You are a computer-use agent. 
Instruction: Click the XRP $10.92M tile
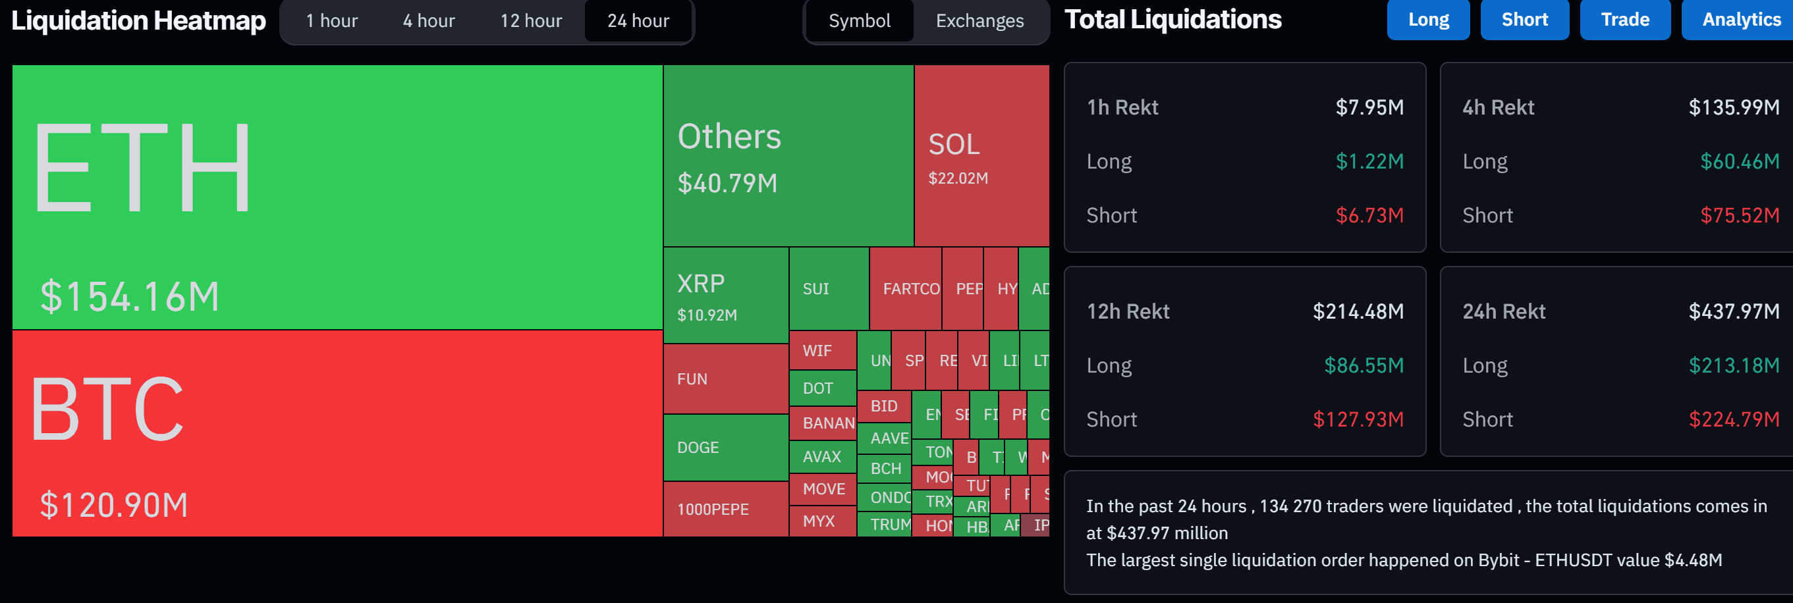point(725,296)
